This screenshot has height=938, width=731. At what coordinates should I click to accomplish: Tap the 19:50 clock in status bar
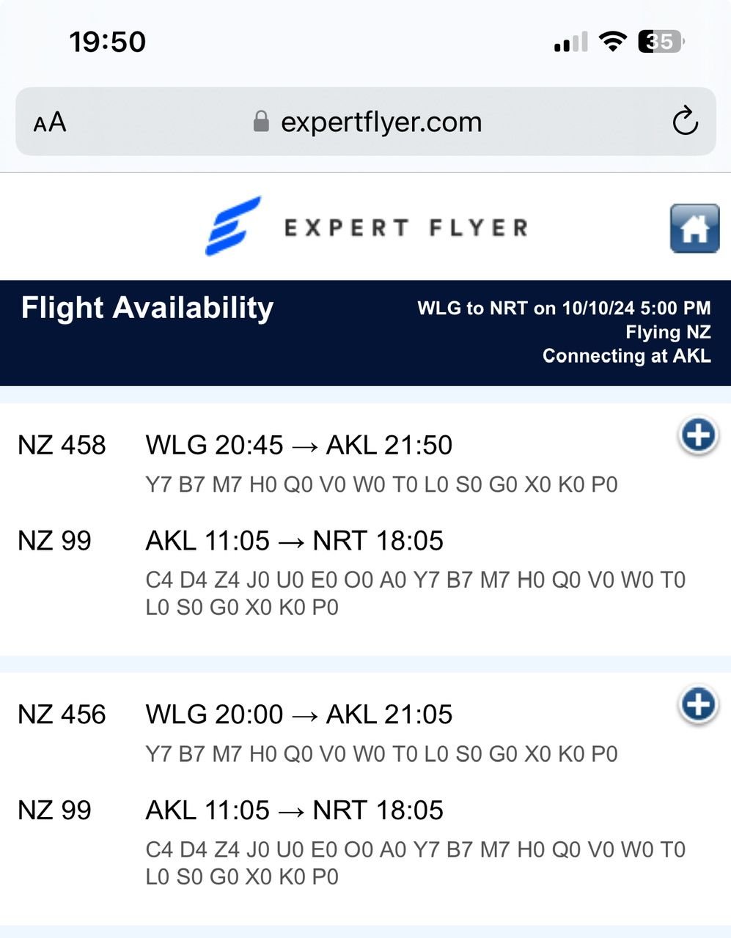(x=108, y=42)
